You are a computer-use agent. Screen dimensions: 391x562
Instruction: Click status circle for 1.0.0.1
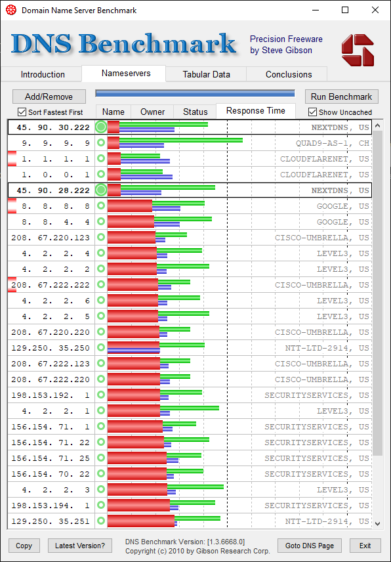coord(101,174)
